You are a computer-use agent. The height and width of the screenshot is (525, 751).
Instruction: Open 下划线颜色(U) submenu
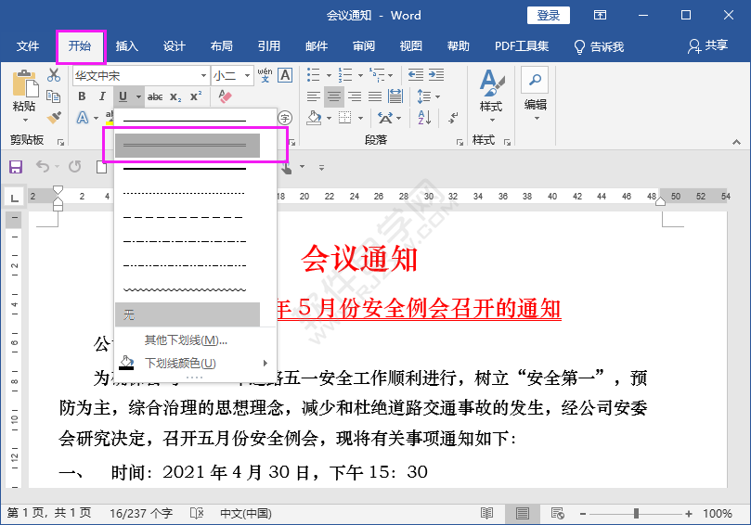(x=196, y=364)
